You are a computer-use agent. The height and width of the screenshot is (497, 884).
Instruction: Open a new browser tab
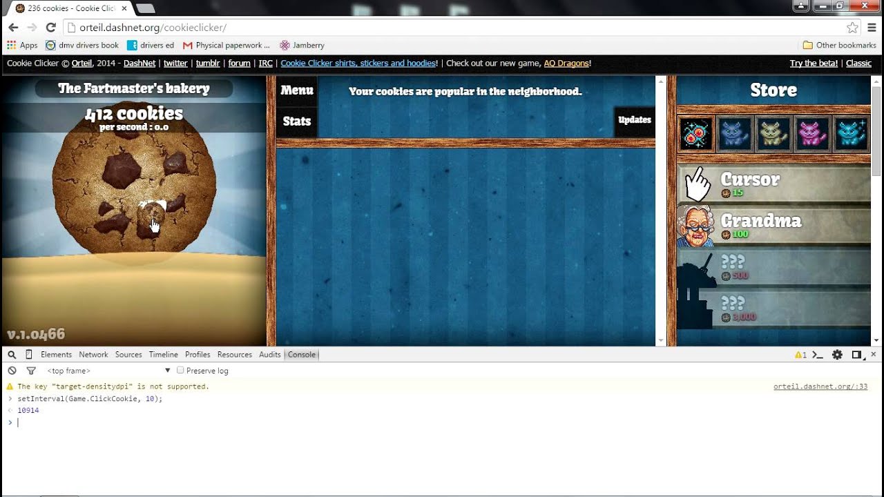click(x=145, y=8)
